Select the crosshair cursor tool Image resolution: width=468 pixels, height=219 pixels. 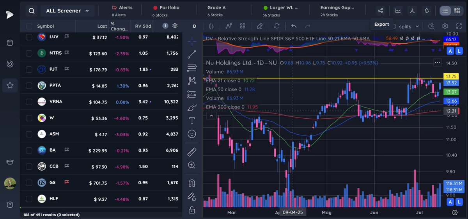click(191, 41)
